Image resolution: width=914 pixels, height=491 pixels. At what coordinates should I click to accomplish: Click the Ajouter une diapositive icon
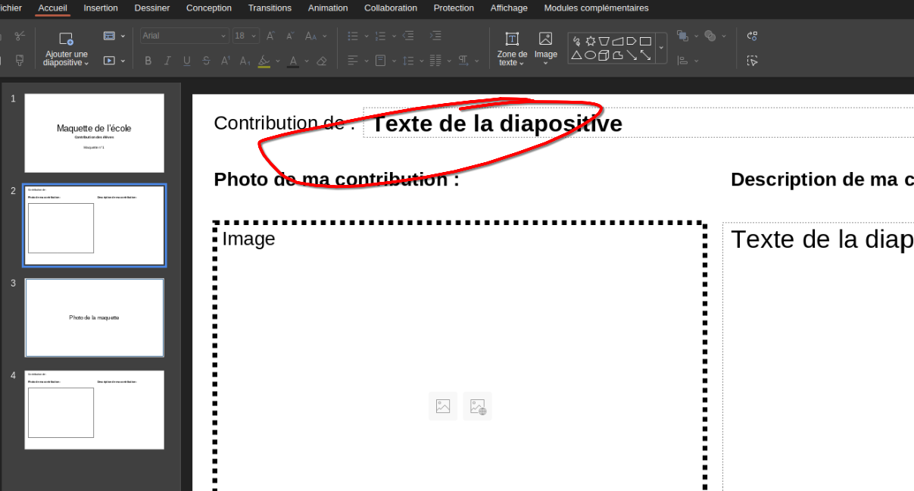(x=66, y=39)
